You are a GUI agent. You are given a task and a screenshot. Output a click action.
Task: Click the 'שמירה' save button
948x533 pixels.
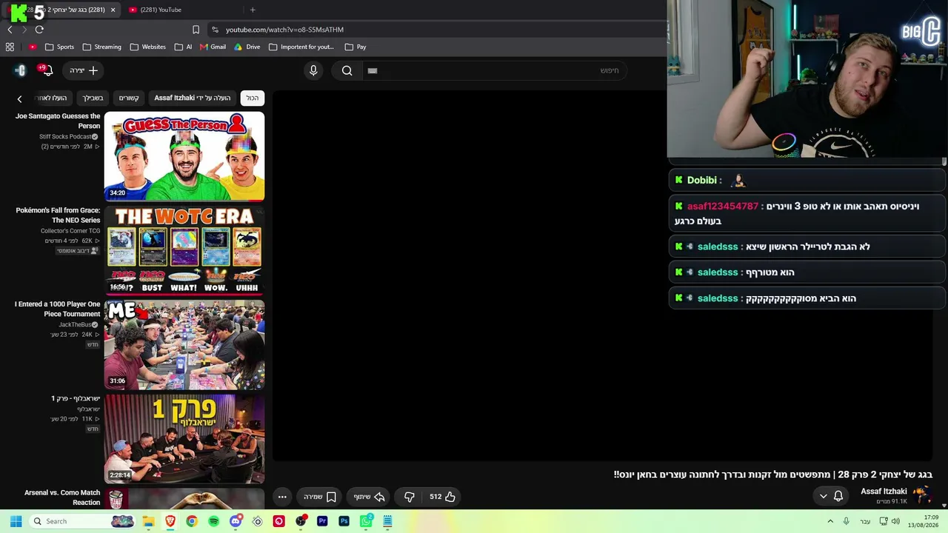(x=320, y=497)
